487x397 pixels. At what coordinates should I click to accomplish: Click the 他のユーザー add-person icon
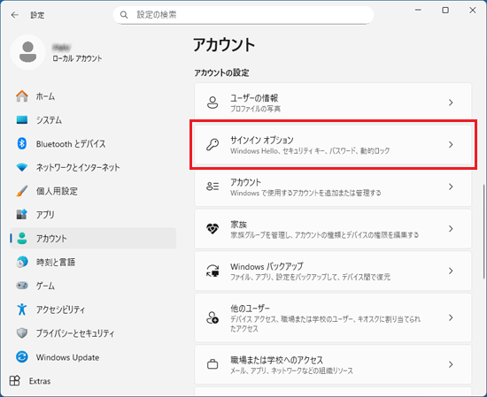pos(213,318)
